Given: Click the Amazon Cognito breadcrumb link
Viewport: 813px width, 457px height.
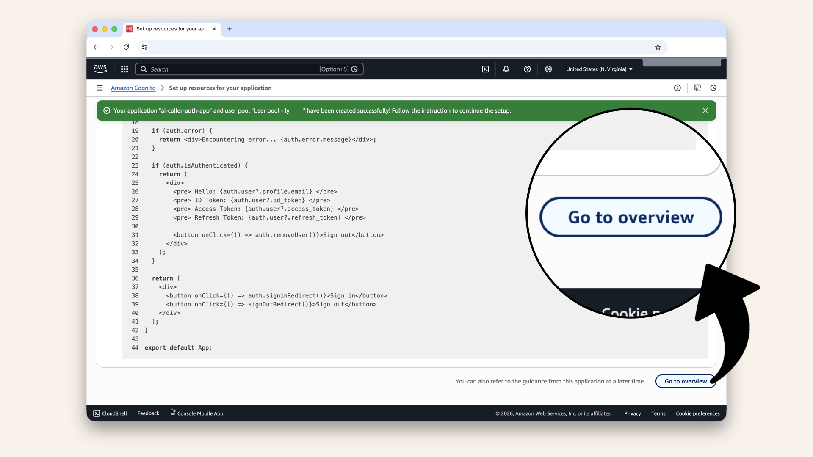Looking at the screenshot, I should [133, 88].
